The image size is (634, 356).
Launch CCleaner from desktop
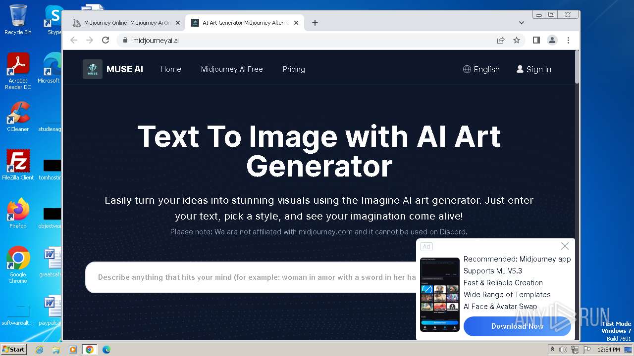coord(18,117)
